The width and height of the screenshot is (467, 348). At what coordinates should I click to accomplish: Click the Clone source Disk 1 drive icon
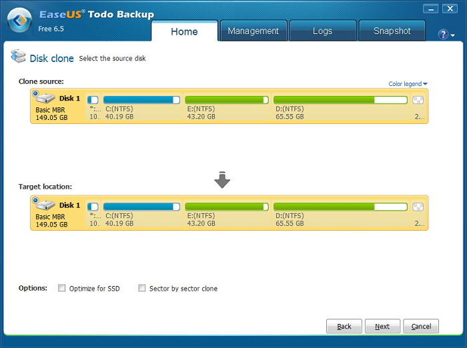[45, 98]
